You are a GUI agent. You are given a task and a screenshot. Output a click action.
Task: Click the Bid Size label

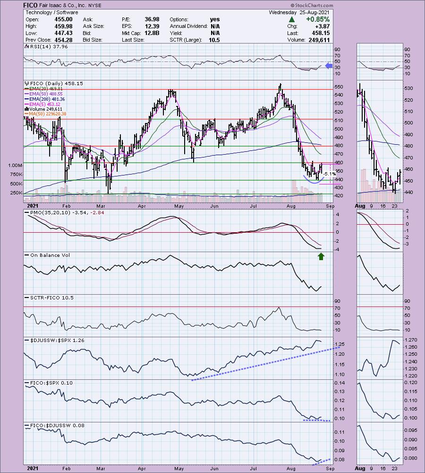(93, 40)
